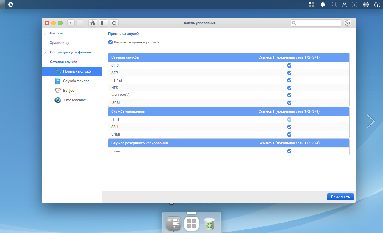383x233 pixels.
Task: Disable the SSH checkbox
Action: point(289,127)
